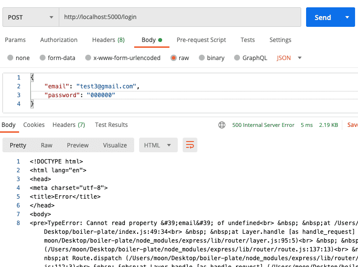Click the globe network icon
Viewport: 358px width, 267px height.
point(222,125)
